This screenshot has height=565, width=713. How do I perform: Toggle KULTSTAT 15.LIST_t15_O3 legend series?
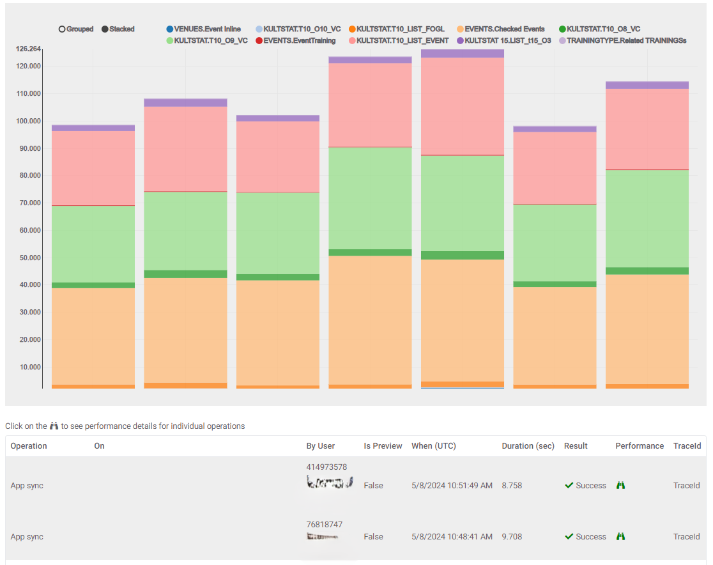tap(504, 40)
